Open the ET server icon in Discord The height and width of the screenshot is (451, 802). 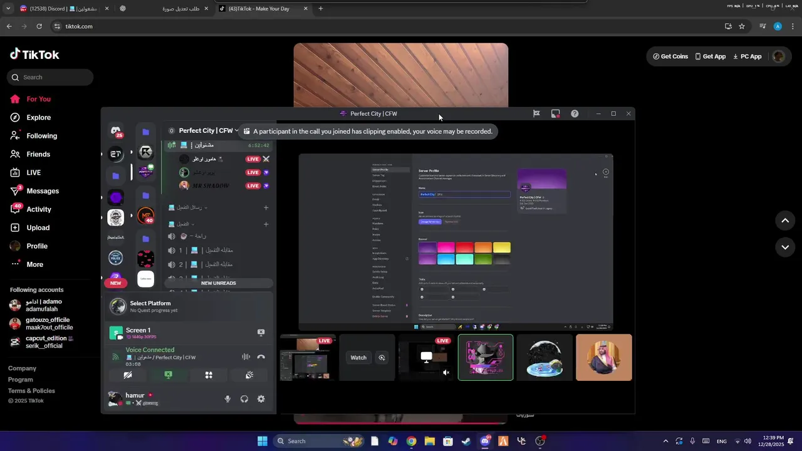coord(116,153)
